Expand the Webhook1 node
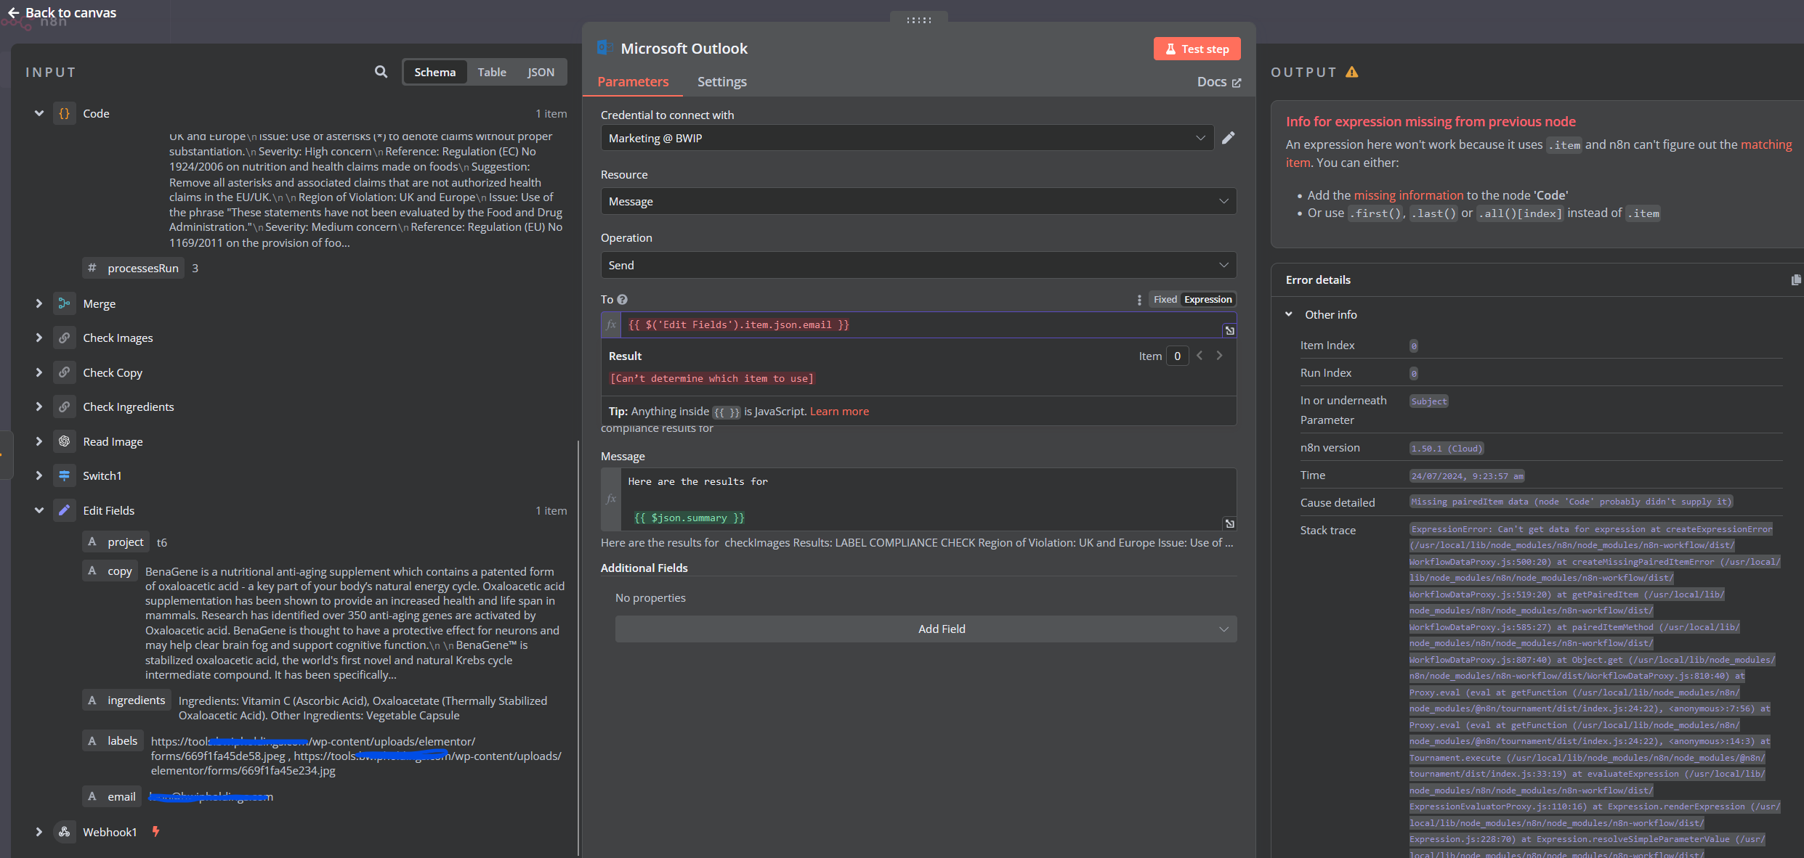The image size is (1804, 858). pyautogui.click(x=39, y=832)
